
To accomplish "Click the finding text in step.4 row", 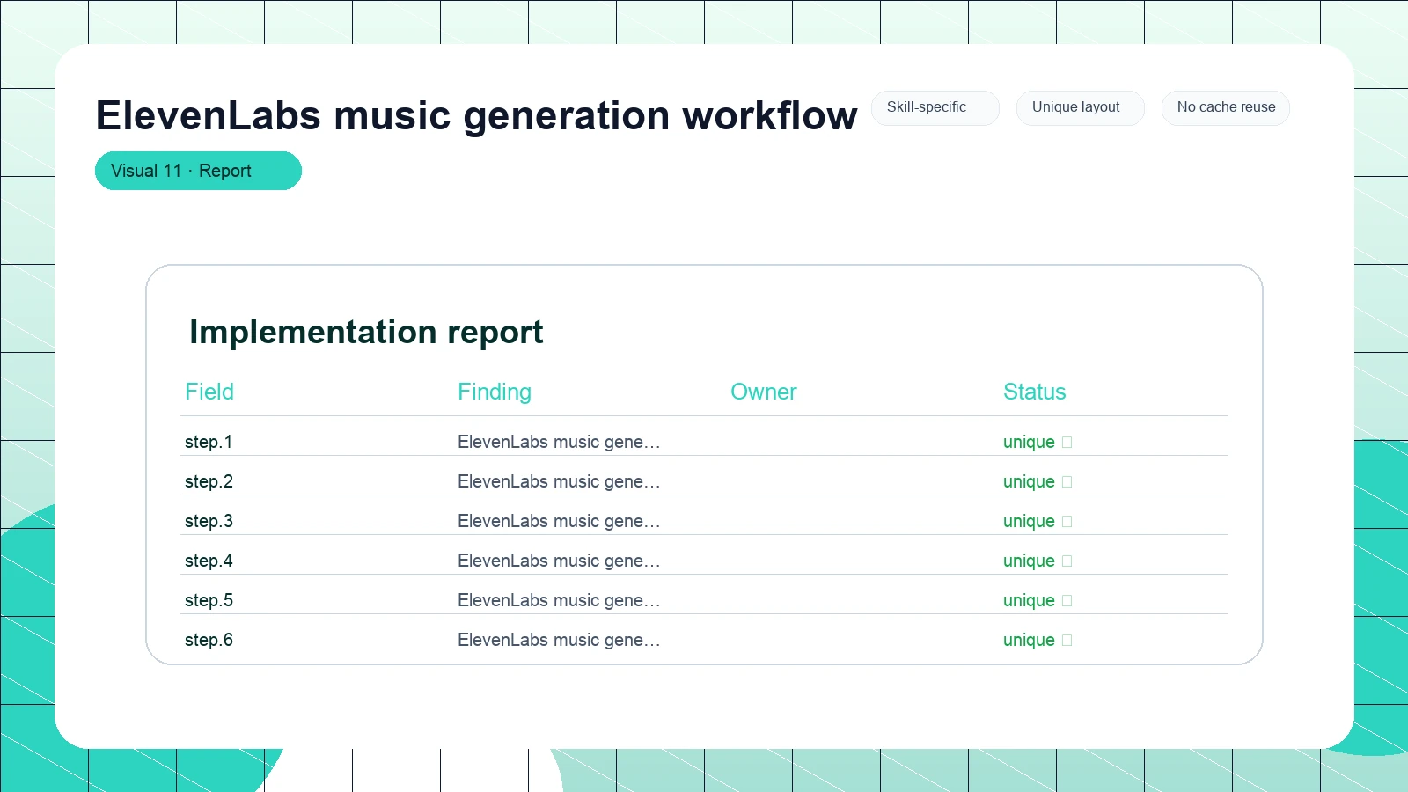I will pos(559,561).
